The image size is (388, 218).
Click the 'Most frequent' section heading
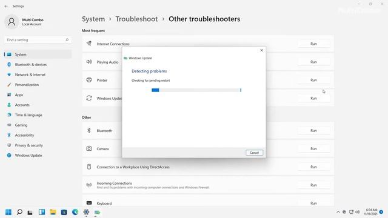click(93, 31)
